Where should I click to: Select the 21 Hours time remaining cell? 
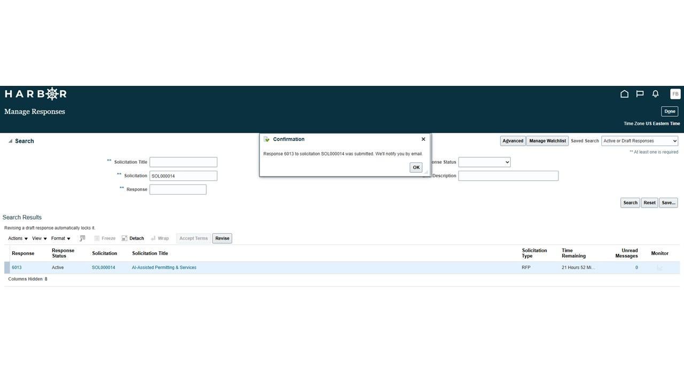[x=578, y=268]
